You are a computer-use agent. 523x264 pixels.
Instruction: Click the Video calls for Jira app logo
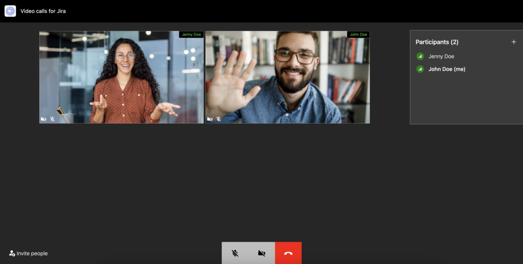click(10, 11)
